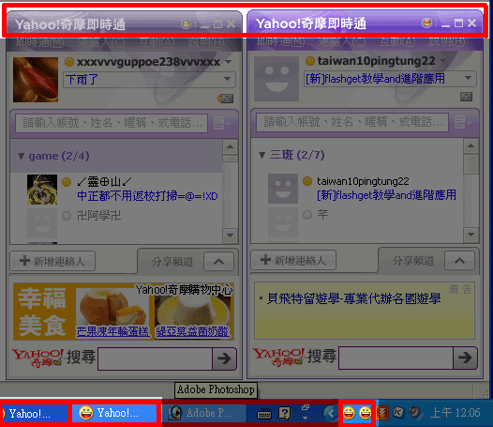This screenshot has height=427, width=493.
Task: Click the speaker volume tray icon
Action: coord(415,413)
